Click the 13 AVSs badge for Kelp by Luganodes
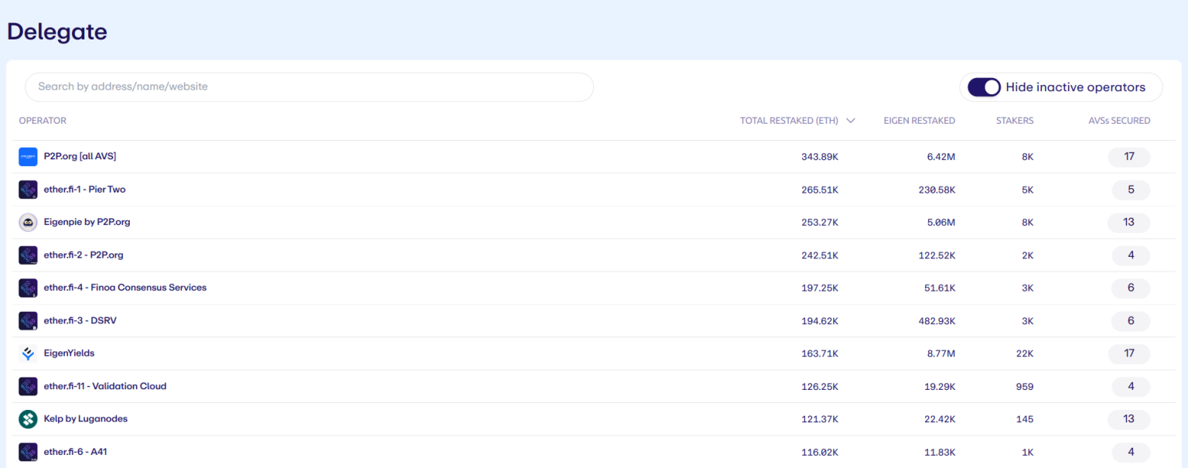The height and width of the screenshot is (468, 1188). point(1128,419)
